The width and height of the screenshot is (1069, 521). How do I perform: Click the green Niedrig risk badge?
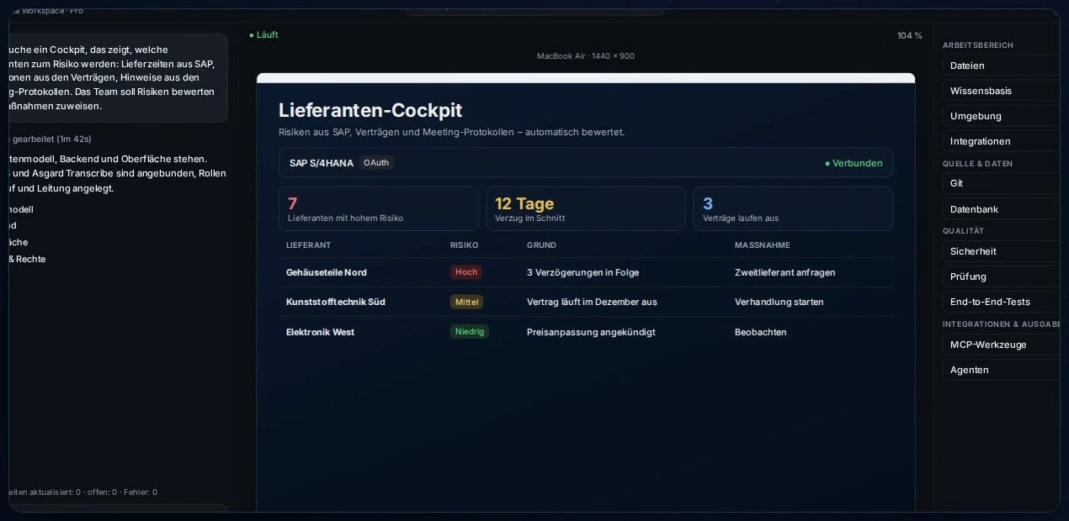click(x=470, y=332)
